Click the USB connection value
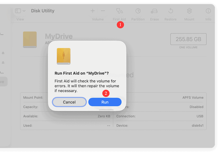This screenshot has height=153, width=220. coord(200,116)
